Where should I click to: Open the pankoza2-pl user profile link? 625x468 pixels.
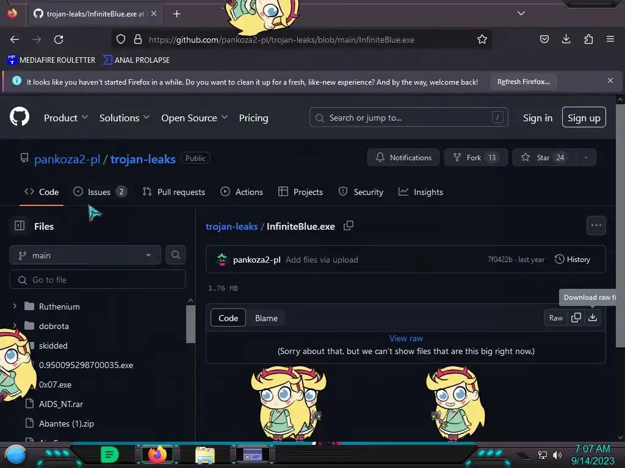pyautogui.click(x=67, y=159)
